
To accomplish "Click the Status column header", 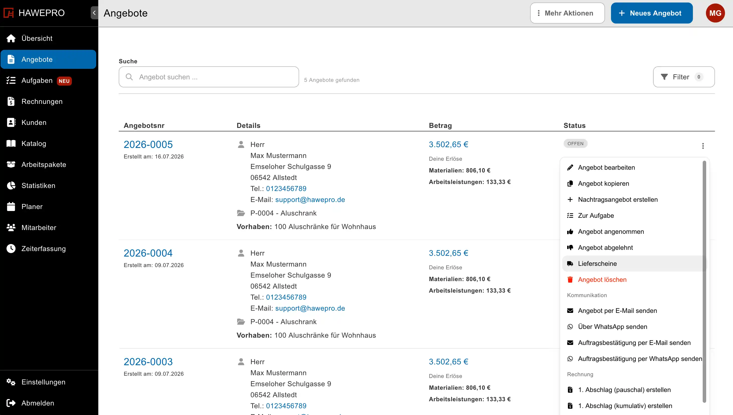I will coord(574,125).
